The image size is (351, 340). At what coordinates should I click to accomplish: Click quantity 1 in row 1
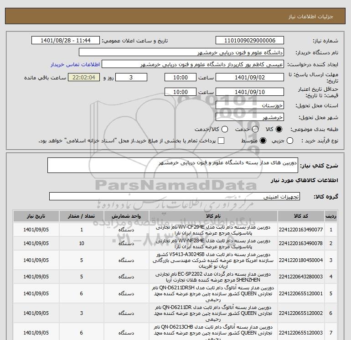[82, 230]
